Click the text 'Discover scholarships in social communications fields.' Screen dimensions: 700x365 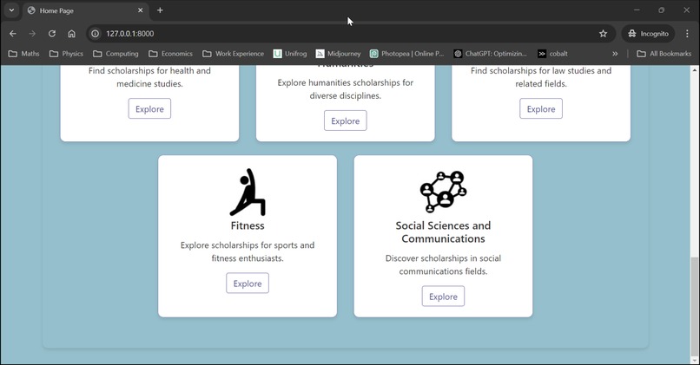443,264
